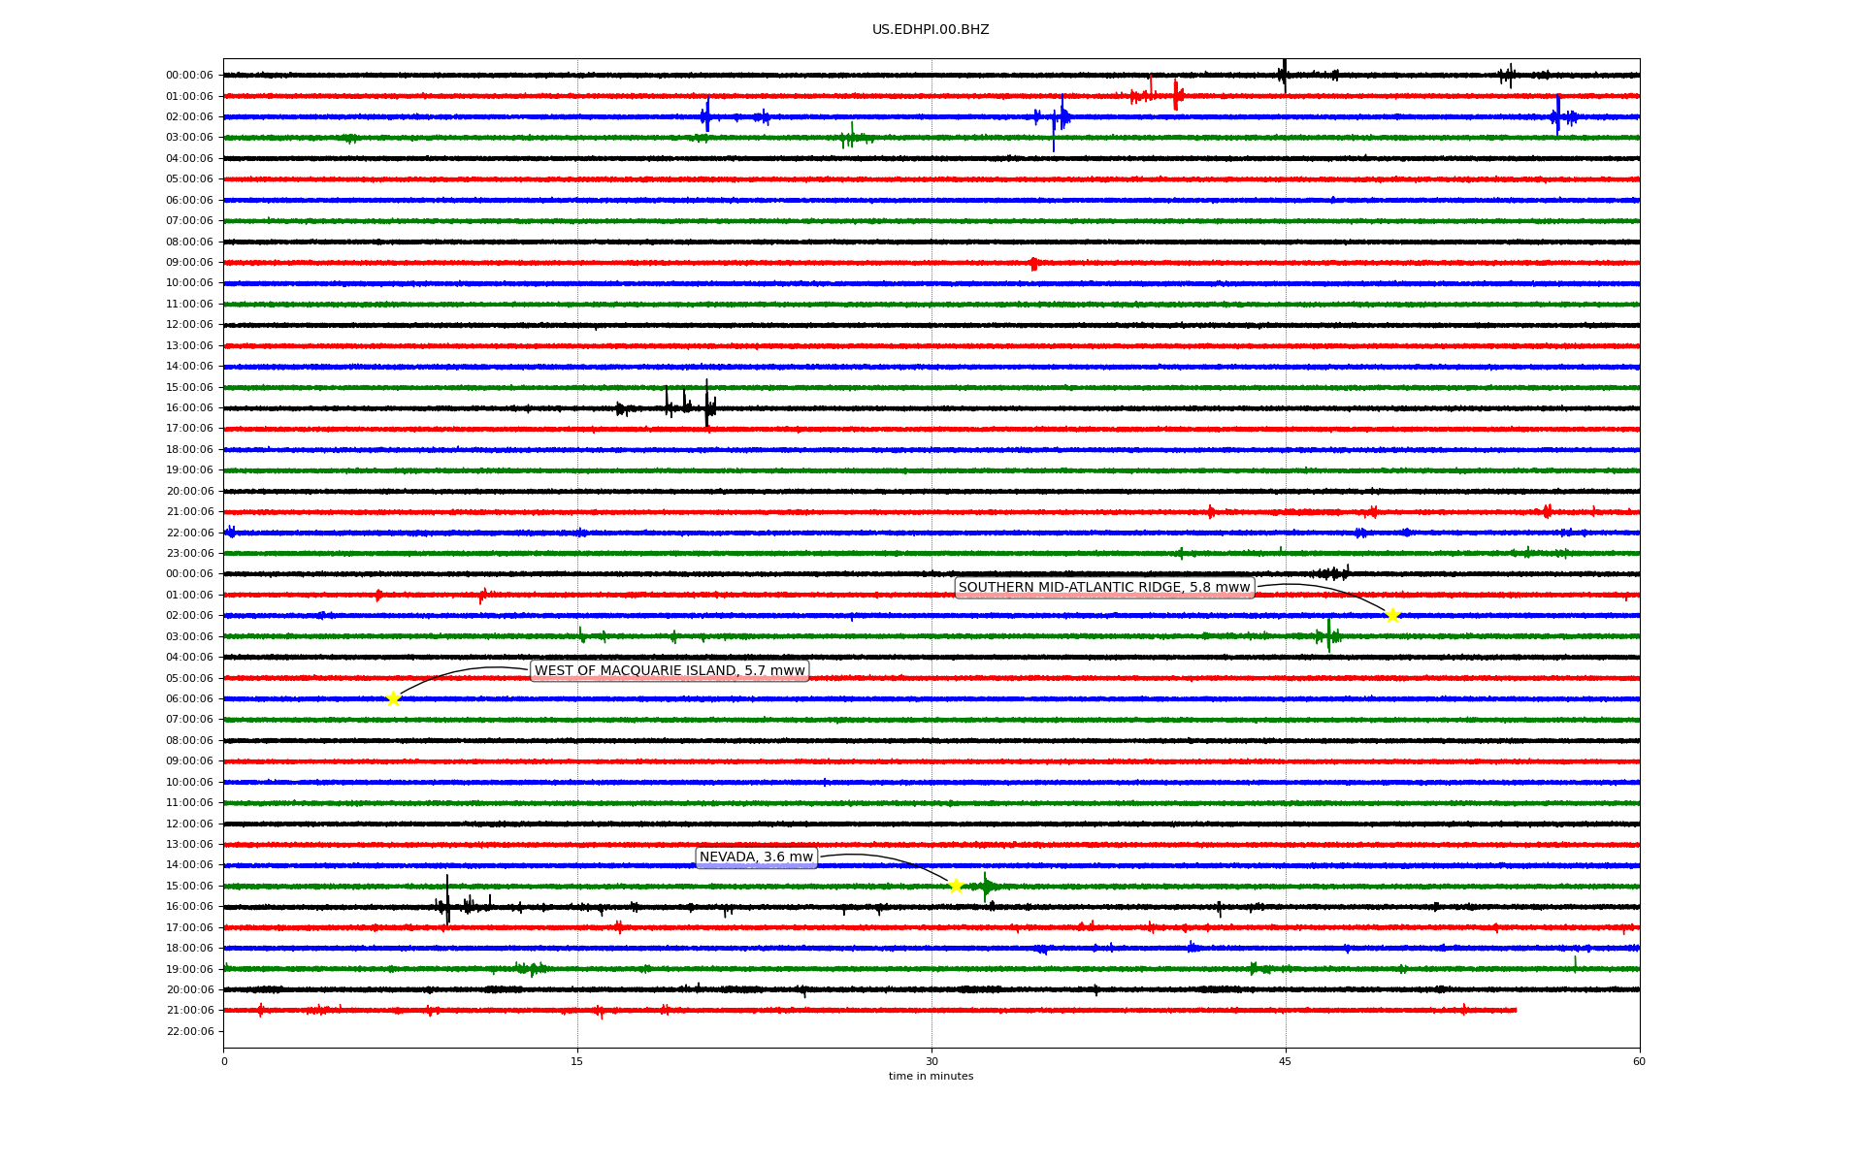Click the West of Macquarie Island star marker
Viewport: 1863px width, 1164px height.
393,698
